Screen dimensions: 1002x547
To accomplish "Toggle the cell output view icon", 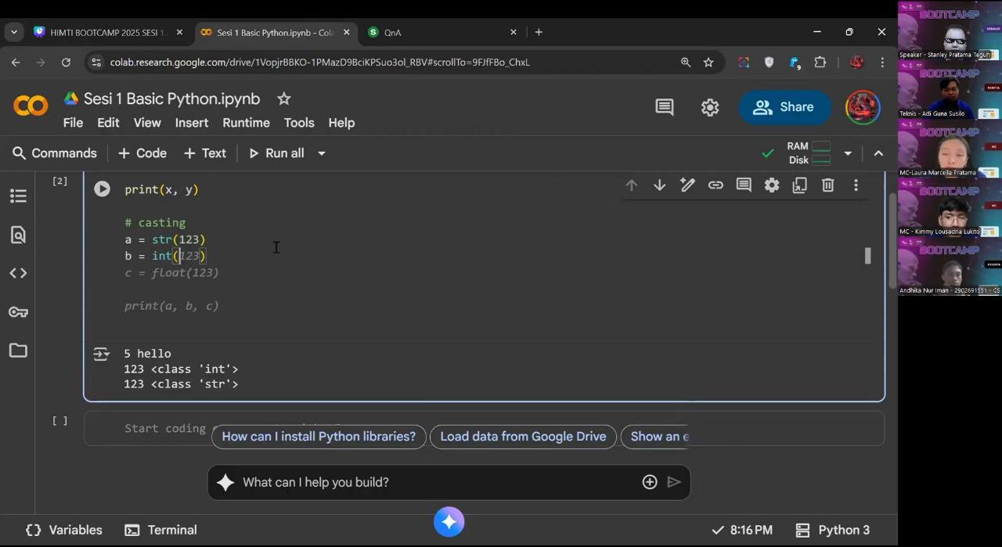I will point(101,354).
